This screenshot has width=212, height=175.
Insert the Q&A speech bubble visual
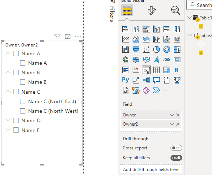coord(157,80)
